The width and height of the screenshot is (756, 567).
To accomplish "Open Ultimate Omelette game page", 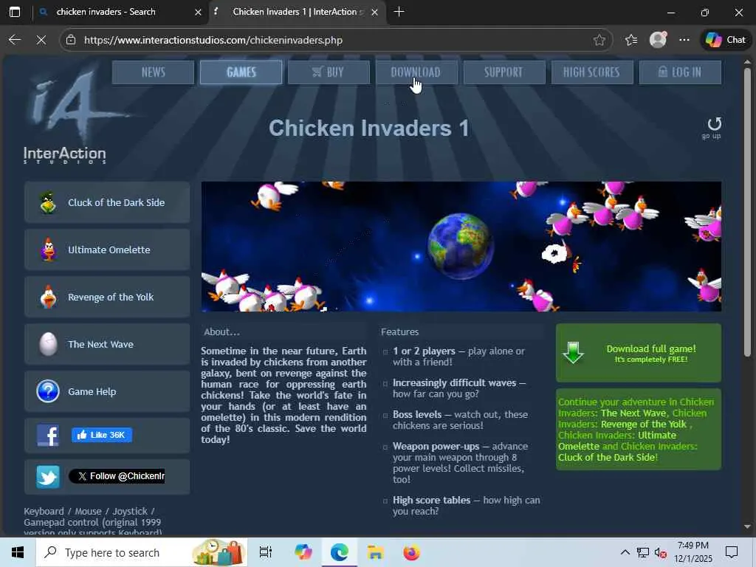I will point(107,250).
